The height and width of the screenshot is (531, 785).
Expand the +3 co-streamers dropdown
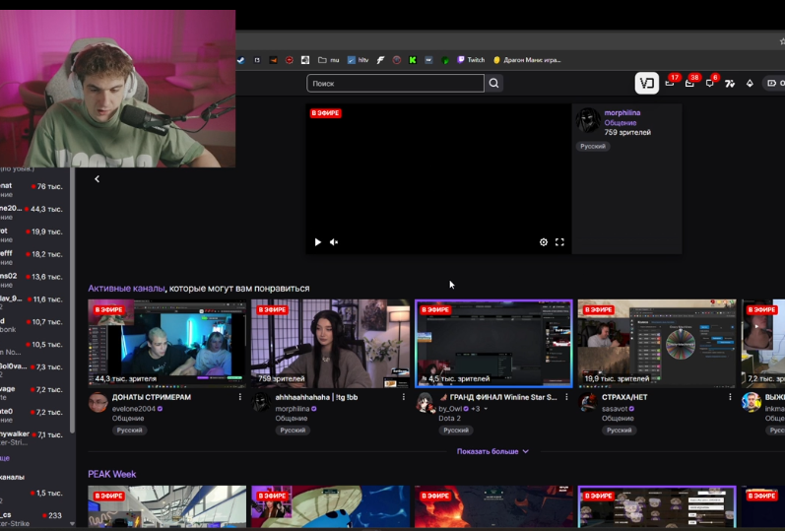(x=480, y=409)
